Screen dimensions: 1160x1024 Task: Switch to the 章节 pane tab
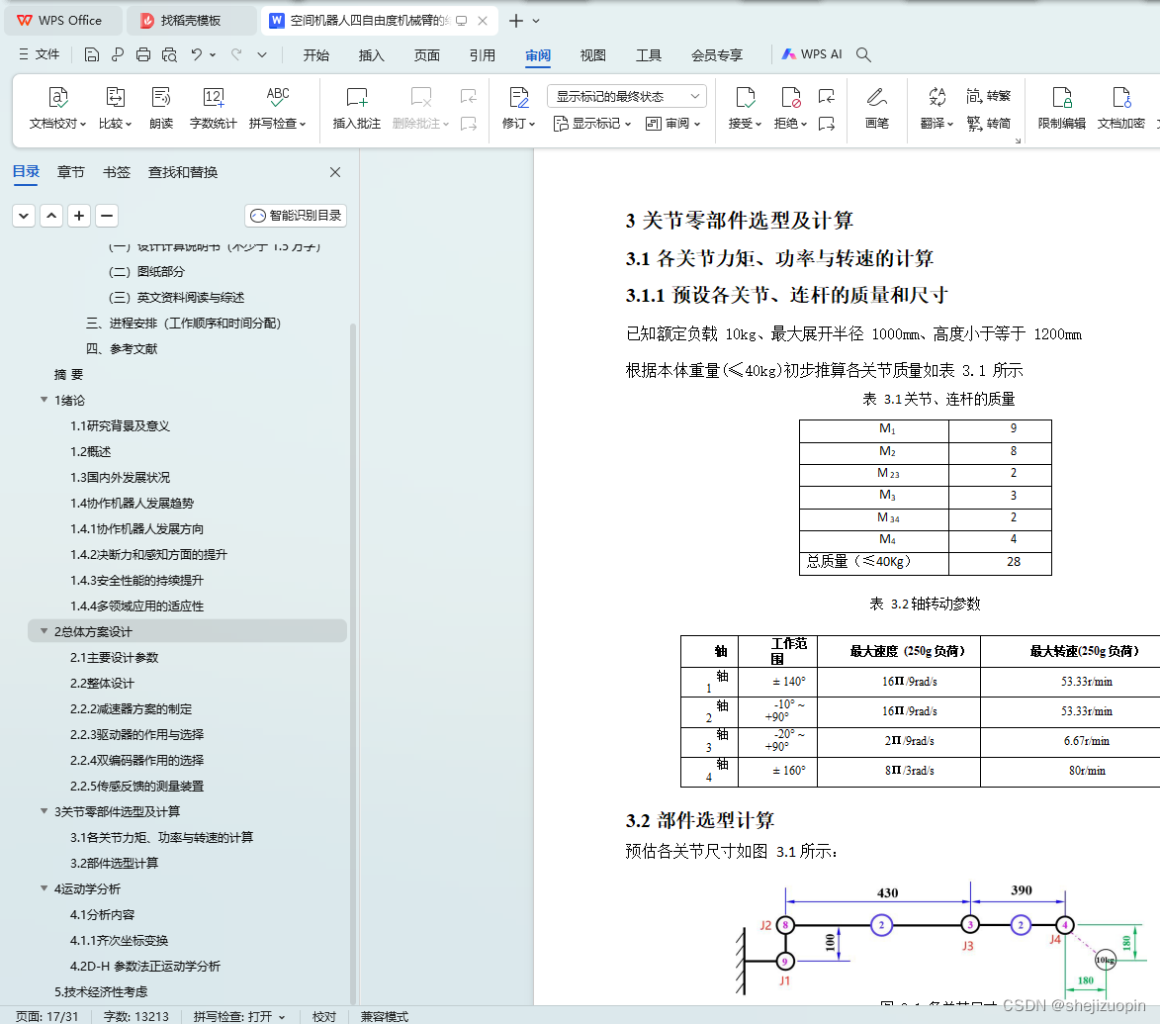tap(71, 172)
